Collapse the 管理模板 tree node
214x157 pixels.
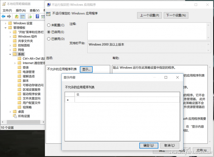pyautogui.click(x=5, y=28)
